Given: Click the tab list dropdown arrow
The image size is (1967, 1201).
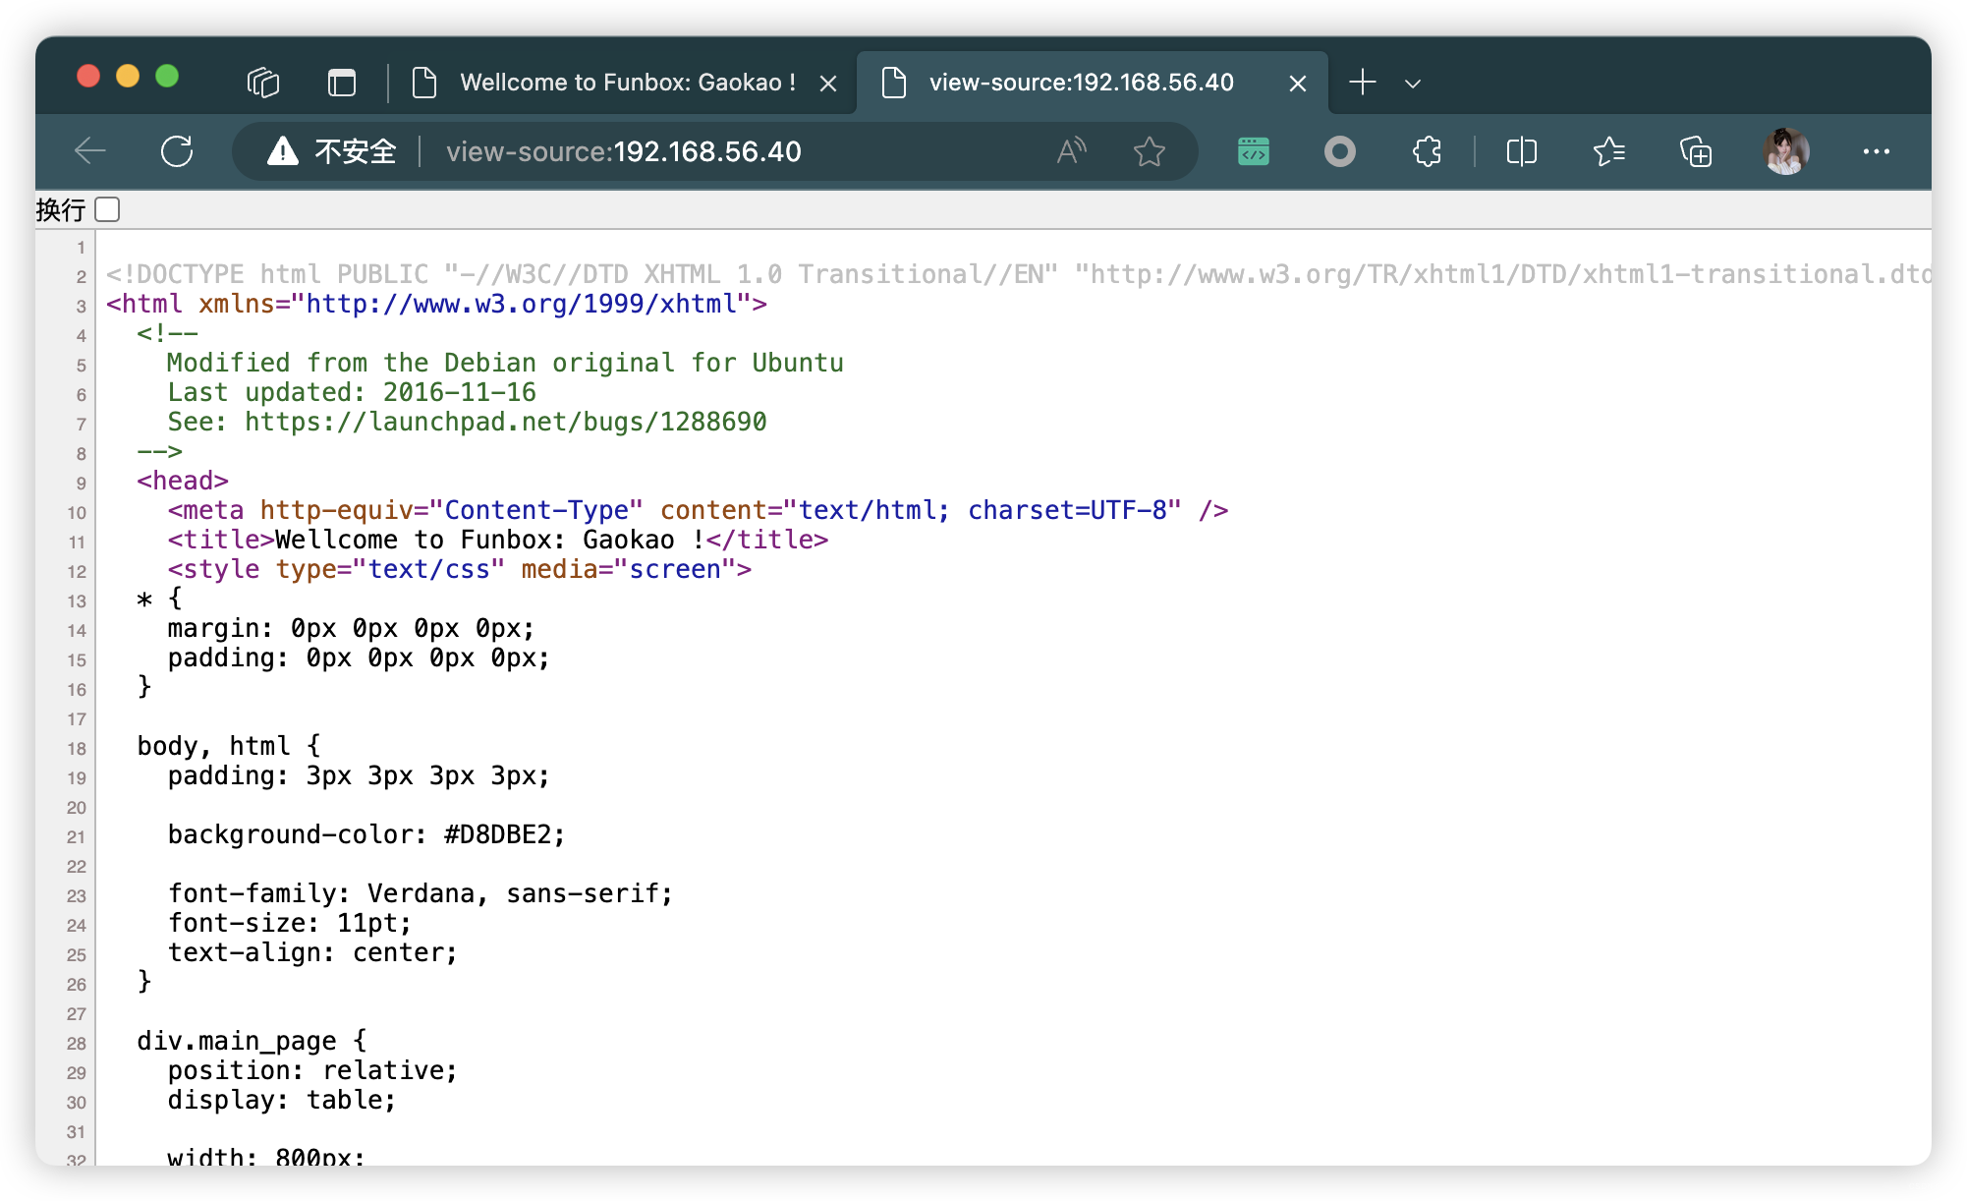Looking at the screenshot, I should [x=1412, y=80].
